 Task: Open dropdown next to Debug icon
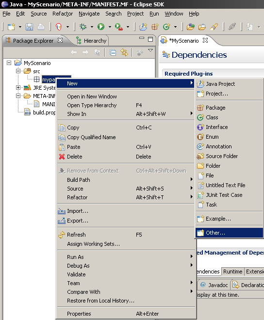92,27
